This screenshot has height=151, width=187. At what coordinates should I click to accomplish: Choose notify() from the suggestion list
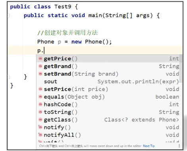[108, 127]
